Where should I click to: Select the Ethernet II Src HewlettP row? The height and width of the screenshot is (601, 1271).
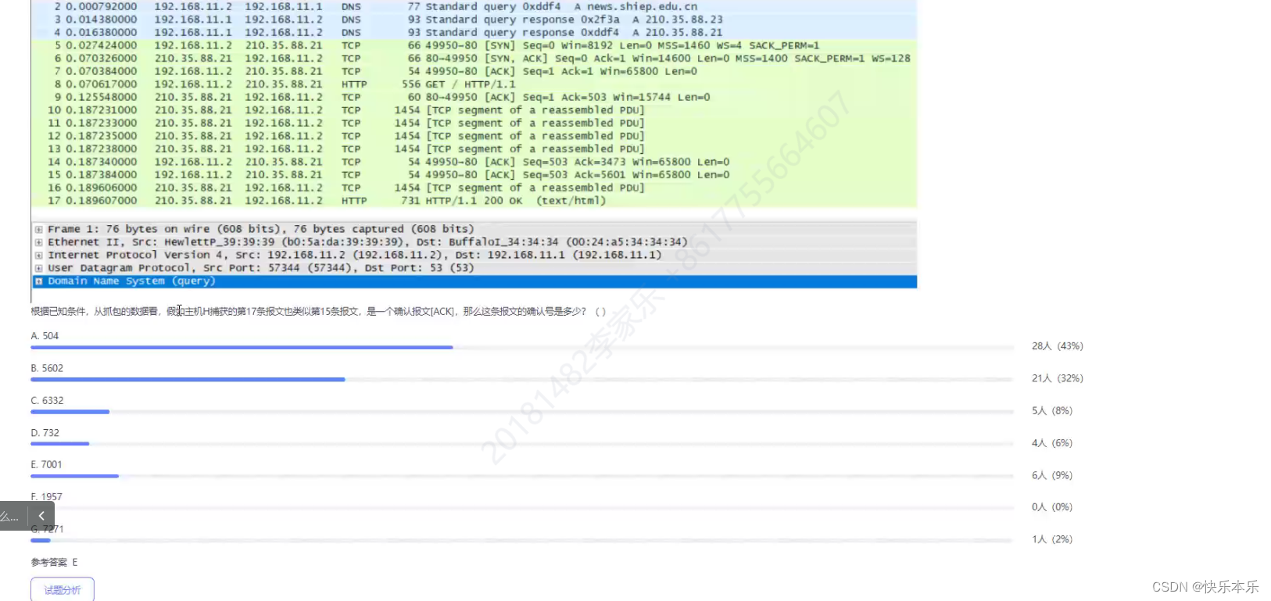pos(474,242)
